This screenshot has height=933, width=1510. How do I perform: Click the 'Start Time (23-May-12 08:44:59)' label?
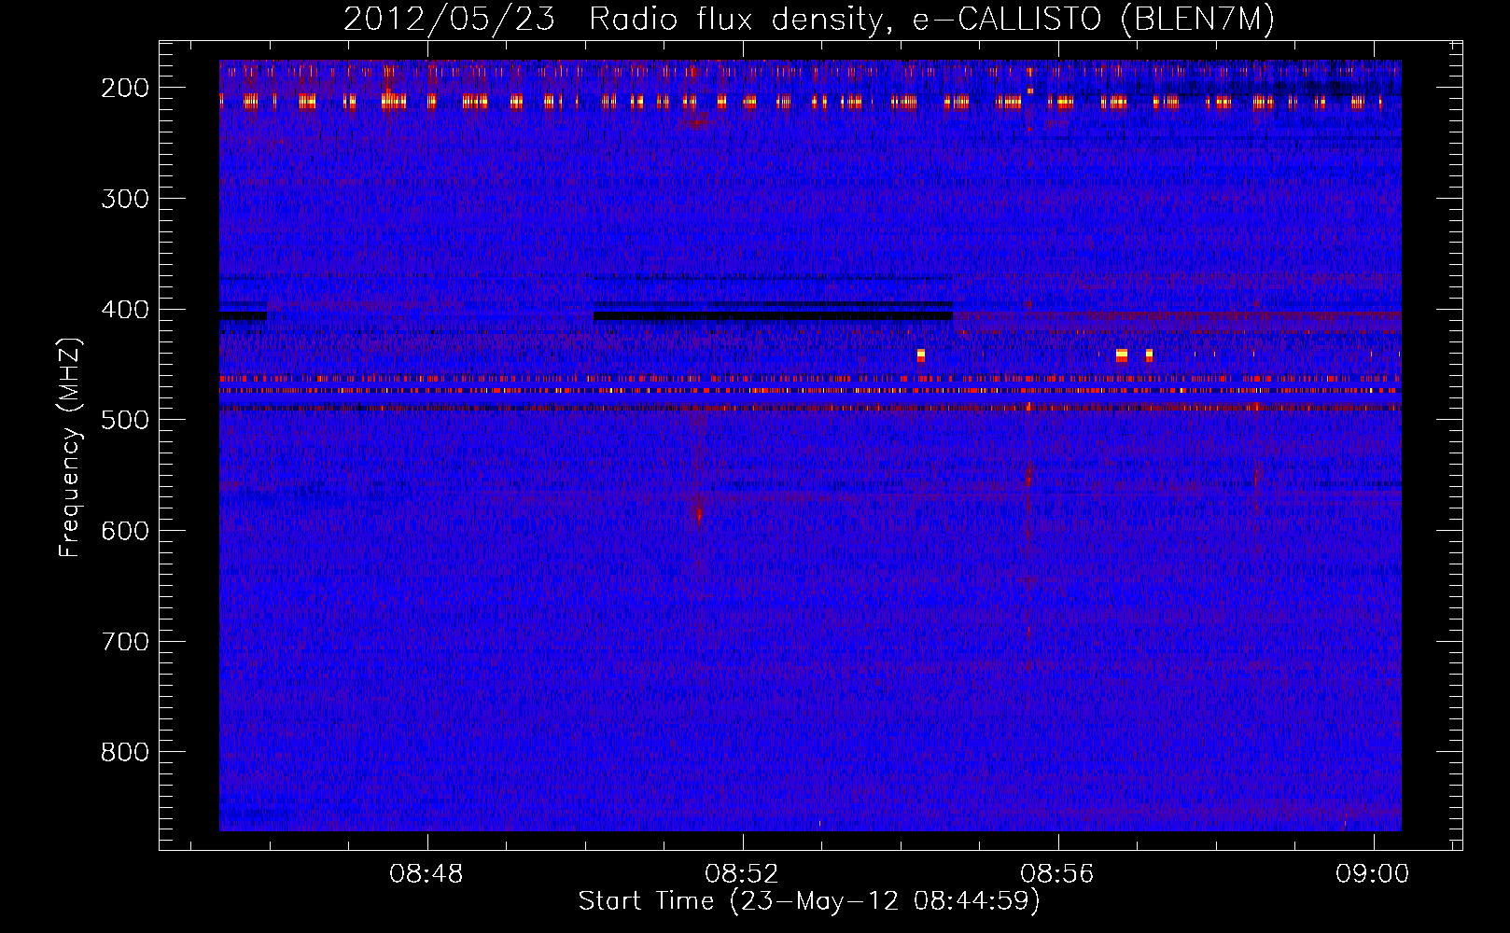(x=808, y=901)
